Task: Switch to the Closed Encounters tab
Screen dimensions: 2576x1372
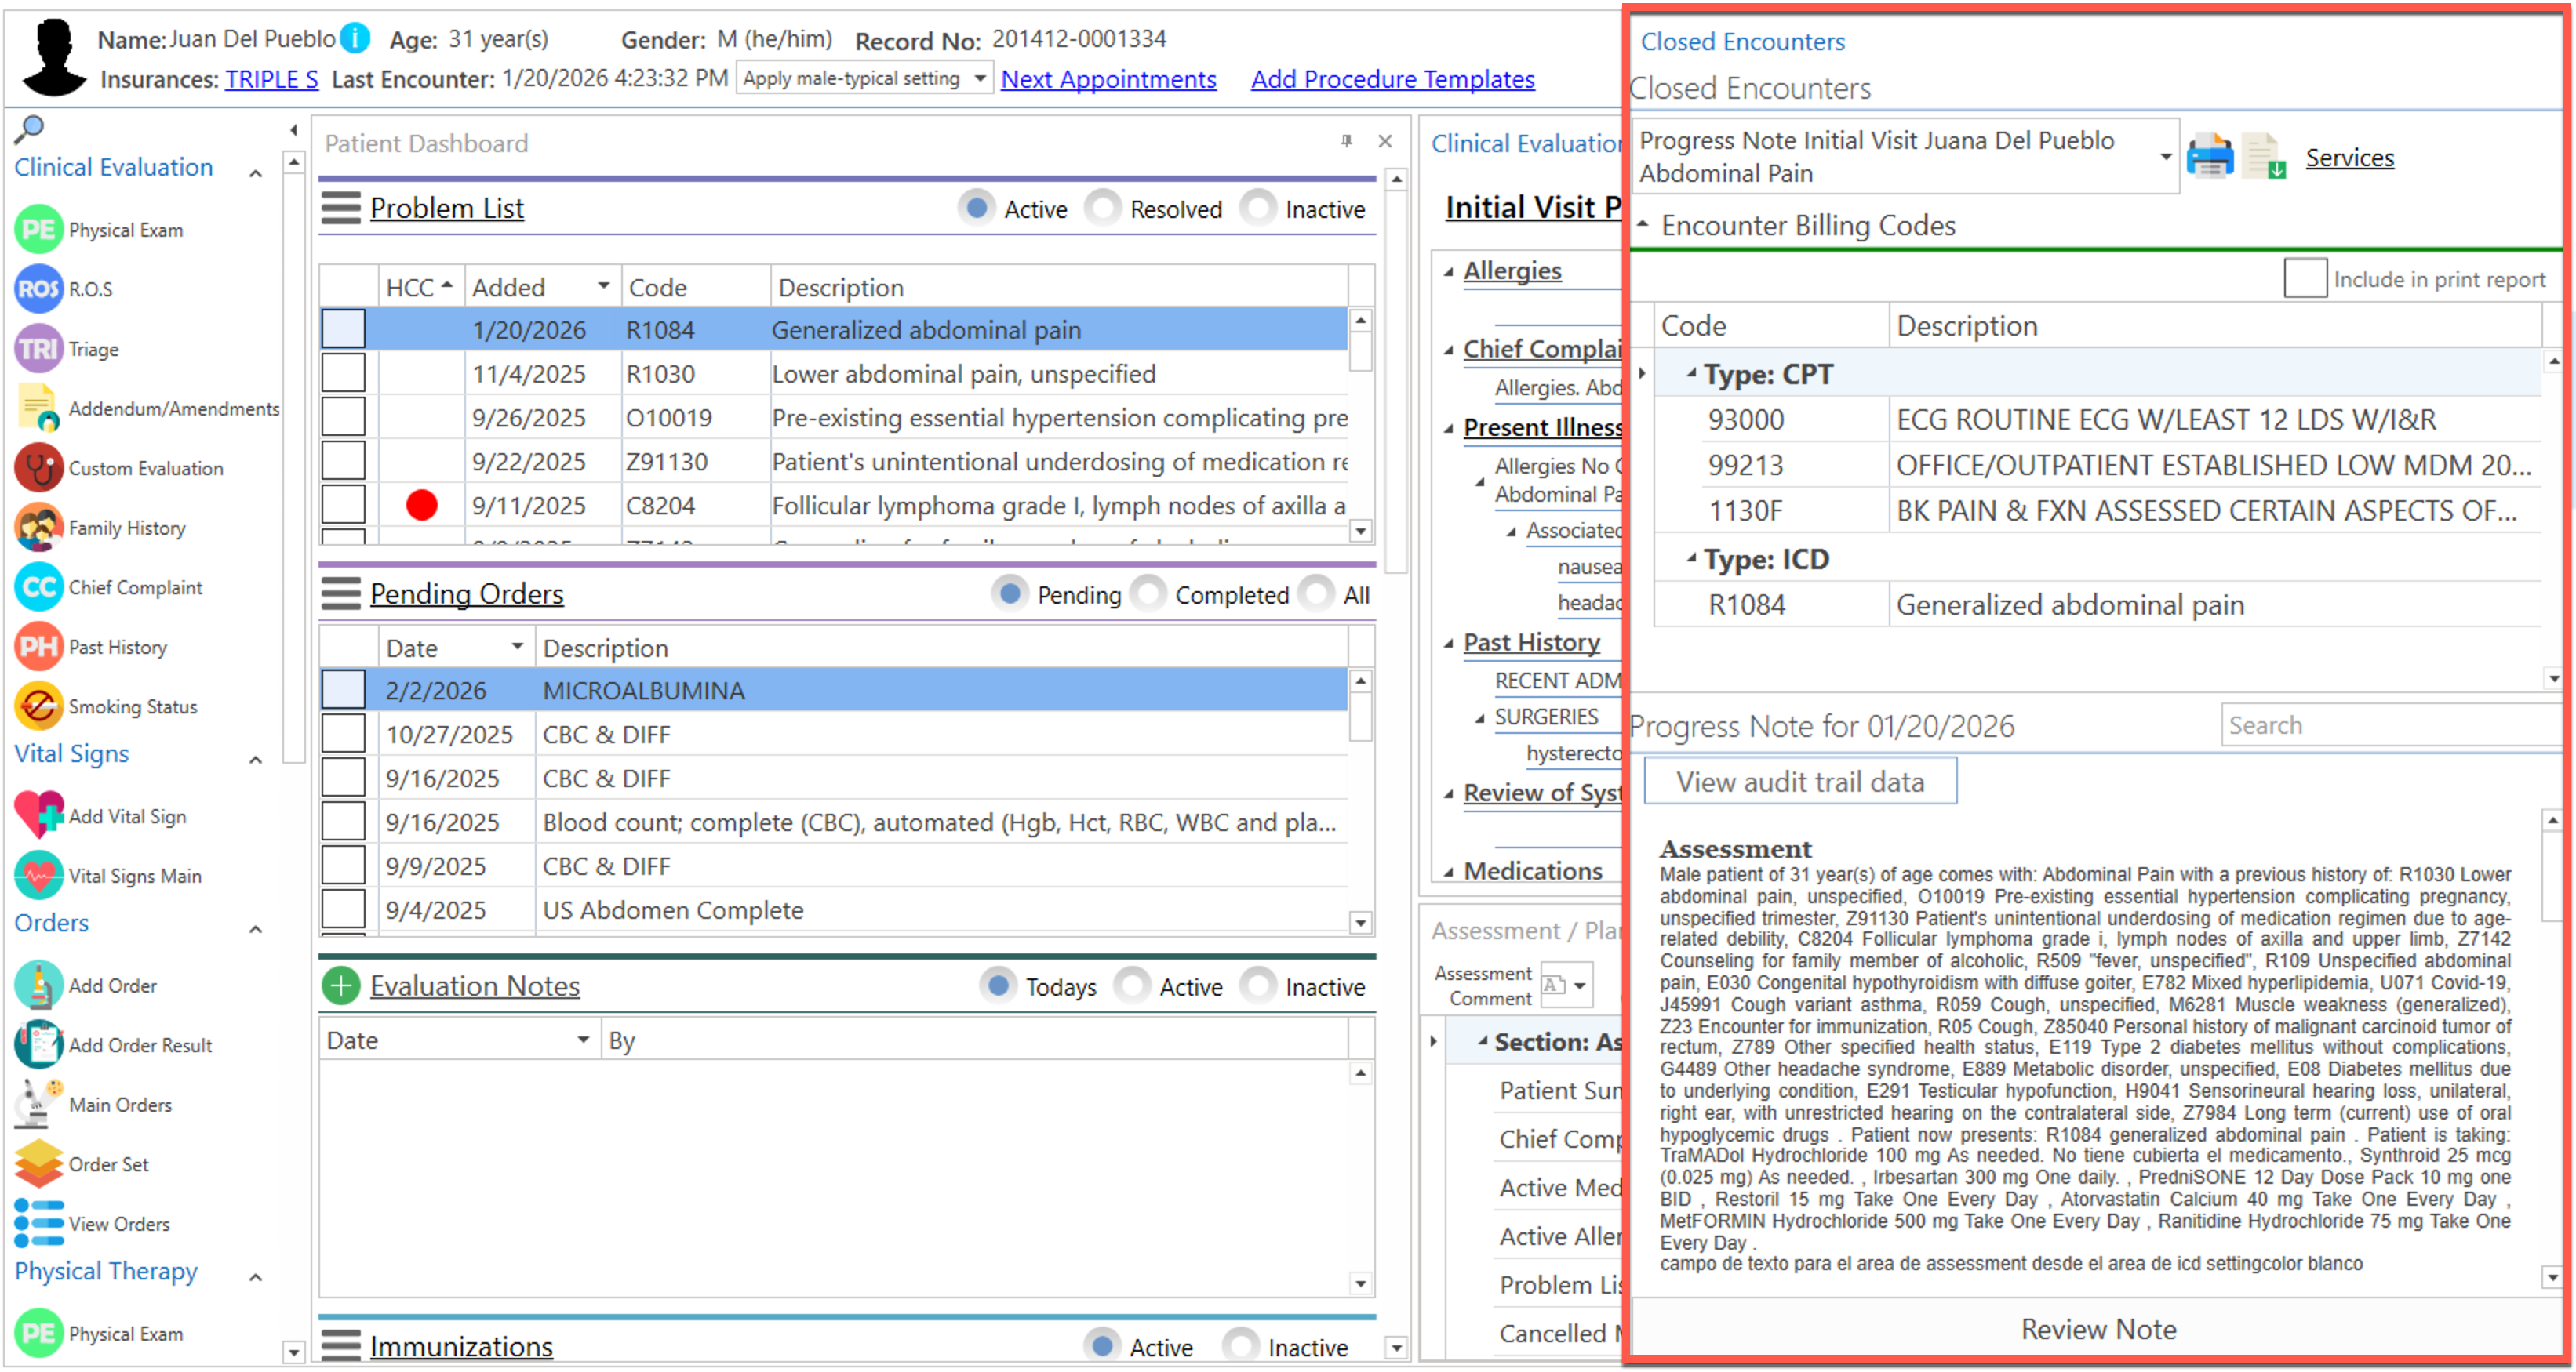Action: 1742,41
